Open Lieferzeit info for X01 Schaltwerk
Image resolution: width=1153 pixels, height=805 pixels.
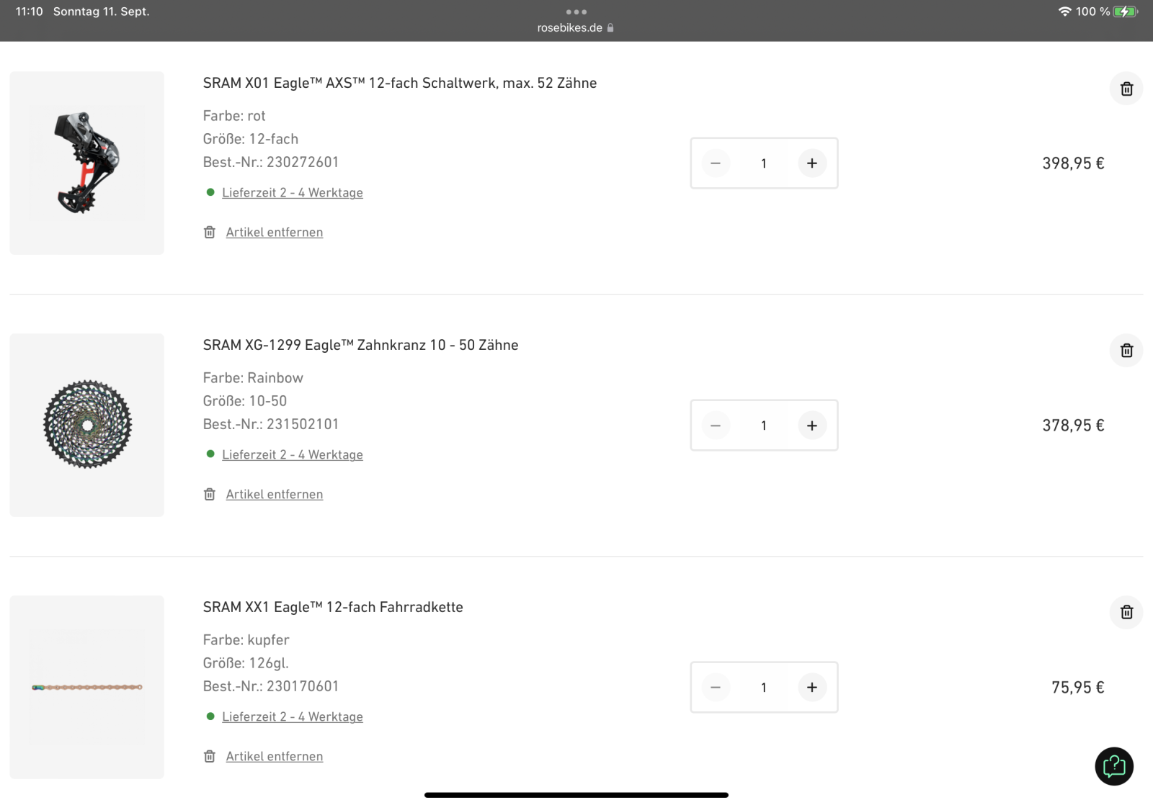(x=292, y=193)
